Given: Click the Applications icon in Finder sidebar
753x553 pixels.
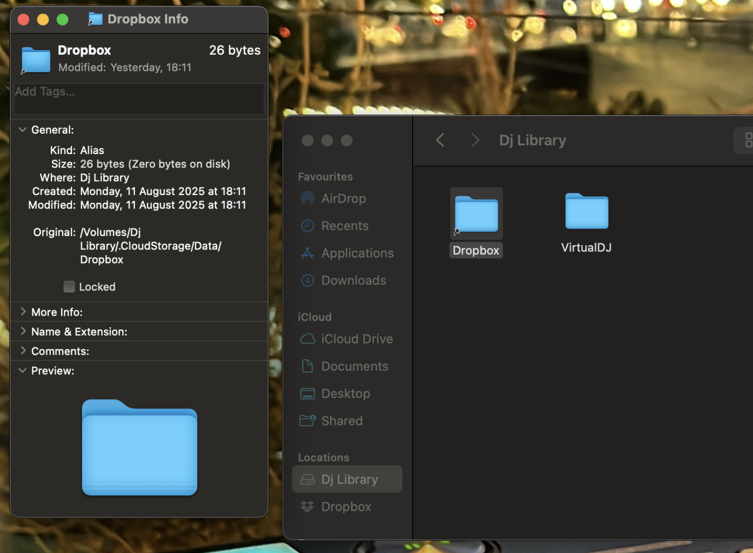Looking at the screenshot, I should [x=308, y=253].
